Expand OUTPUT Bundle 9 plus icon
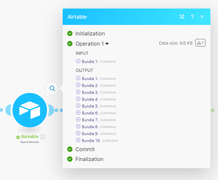218x180 pixels. [x=78, y=133]
